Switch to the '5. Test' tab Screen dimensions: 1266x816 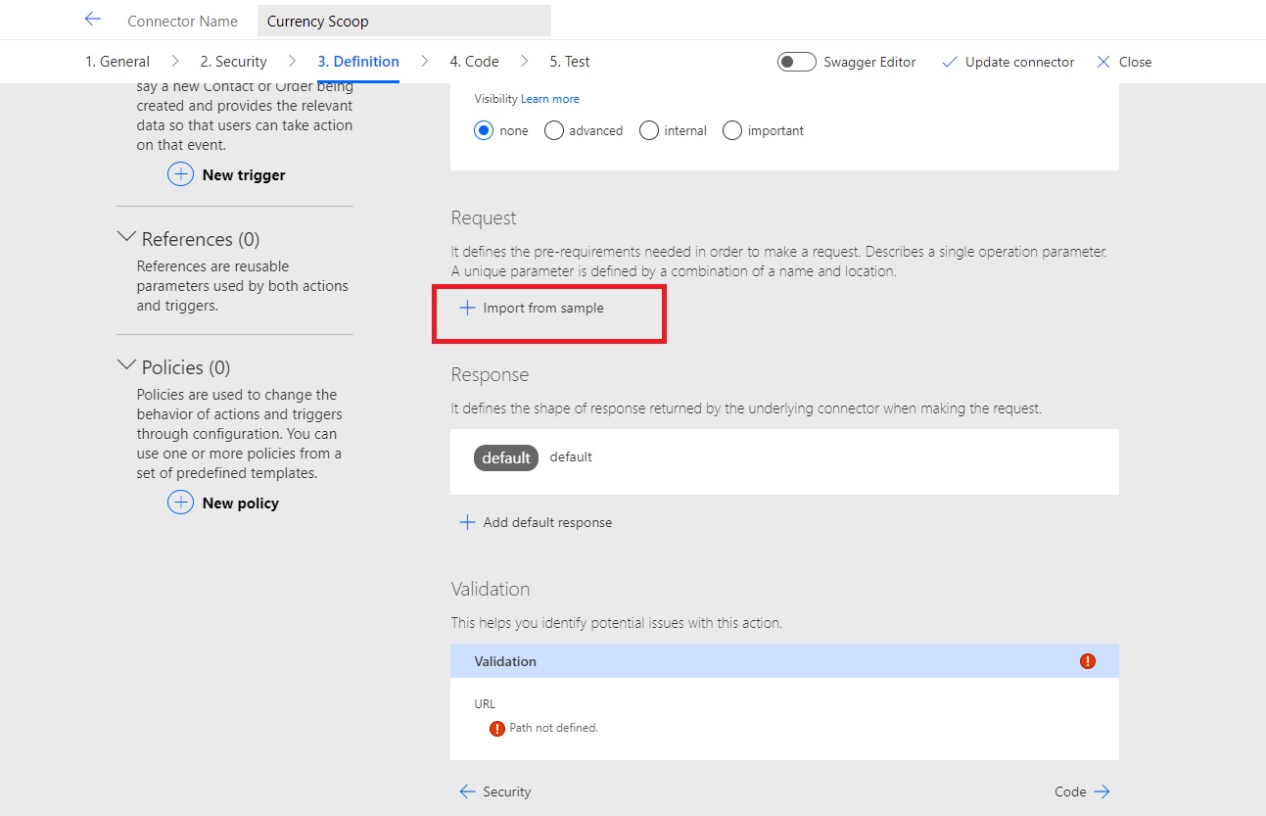569,61
